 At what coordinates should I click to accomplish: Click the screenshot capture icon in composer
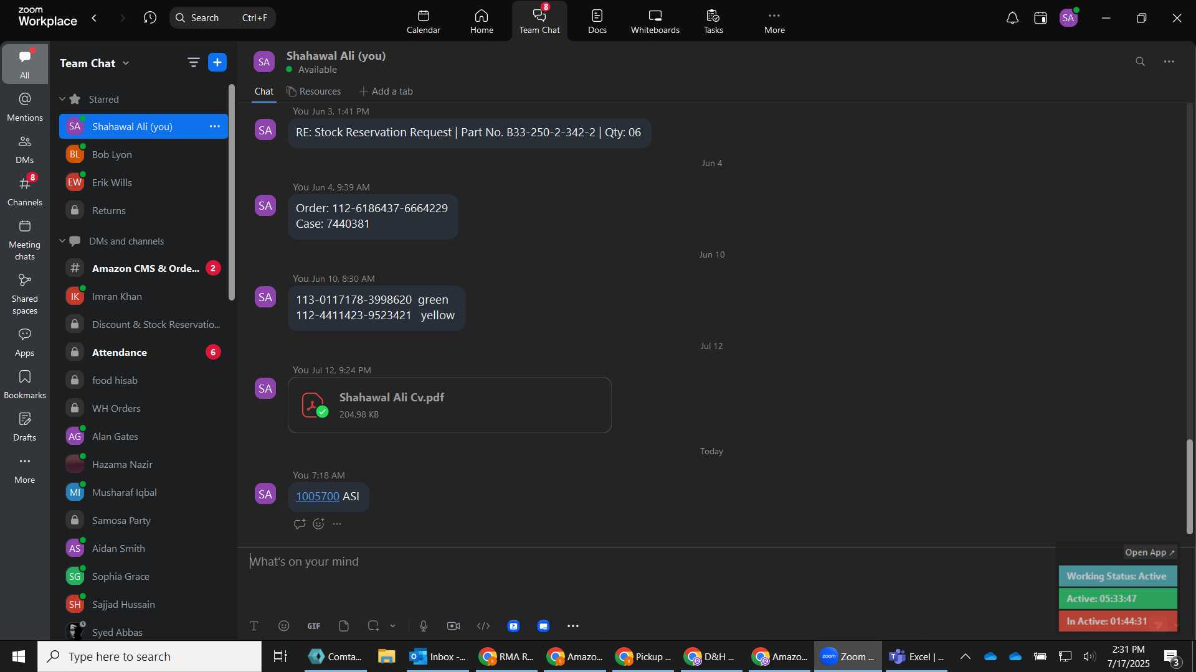(x=373, y=626)
